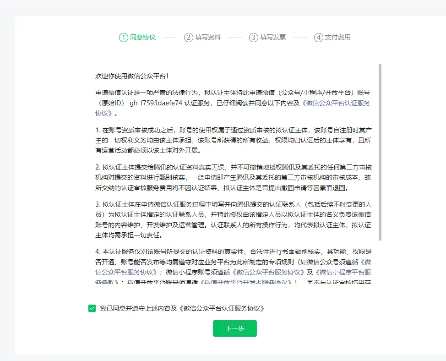Select the 同意协议 step label

pyautogui.click(x=143, y=38)
